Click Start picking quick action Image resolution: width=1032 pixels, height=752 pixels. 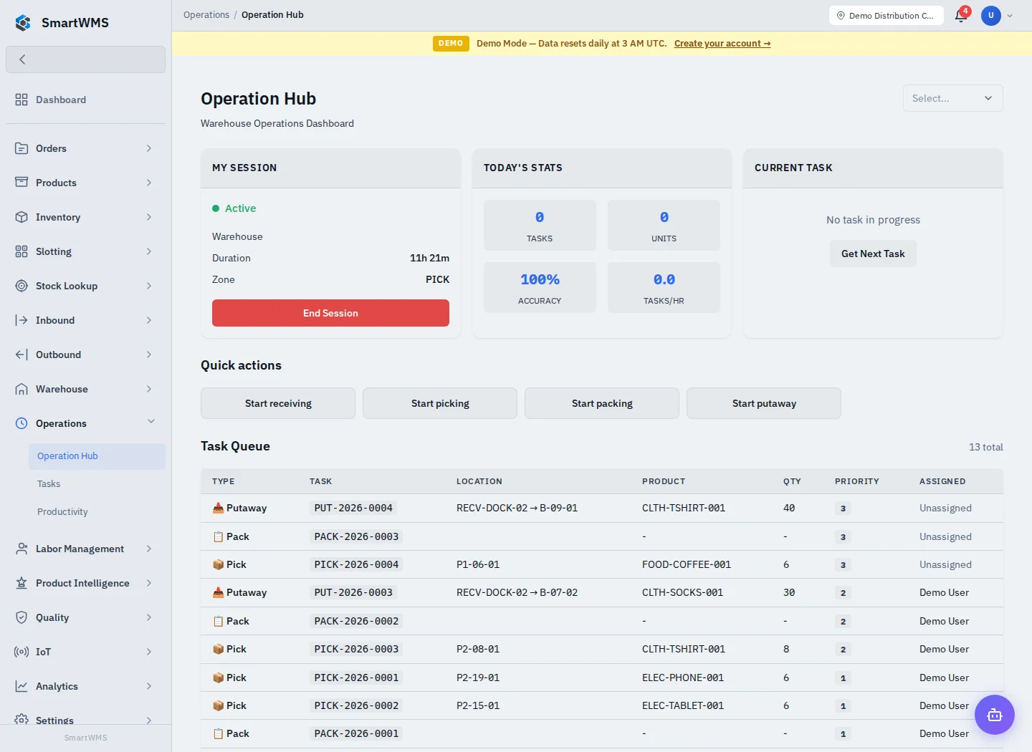440,403
